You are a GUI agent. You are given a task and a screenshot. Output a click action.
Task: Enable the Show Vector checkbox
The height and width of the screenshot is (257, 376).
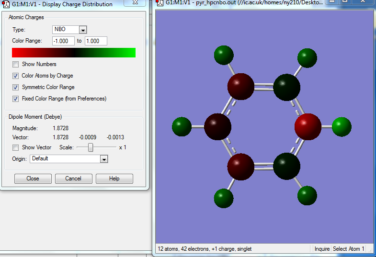click(x=16, y=147)
